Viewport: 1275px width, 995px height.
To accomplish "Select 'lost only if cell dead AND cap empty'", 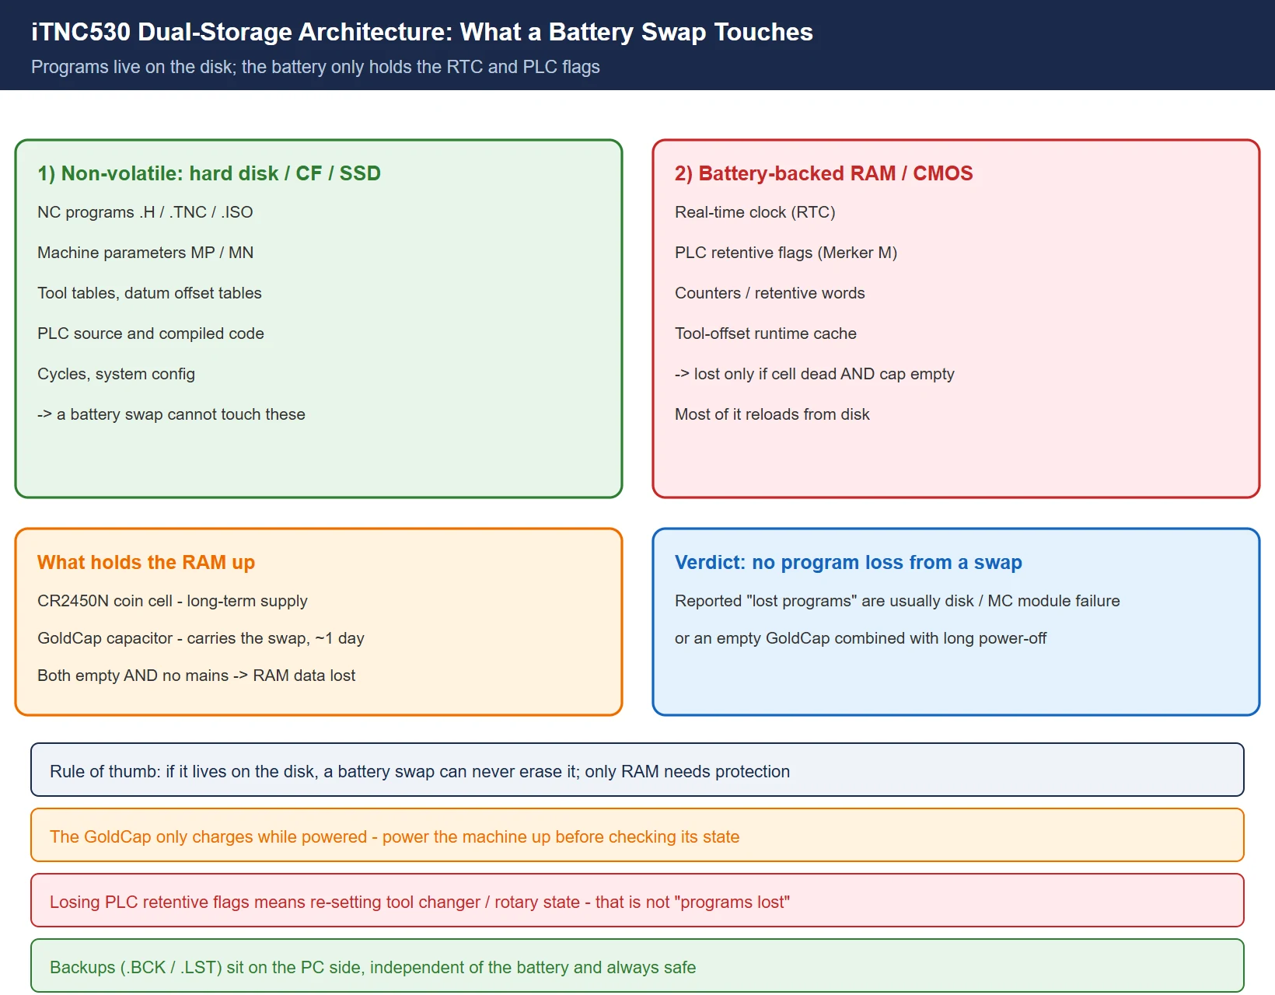I will pyautogui.click(x=815, y=374).
